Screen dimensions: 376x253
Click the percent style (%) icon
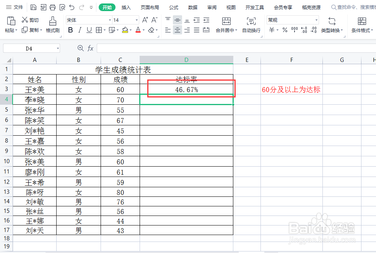click(x=285, y=29)
